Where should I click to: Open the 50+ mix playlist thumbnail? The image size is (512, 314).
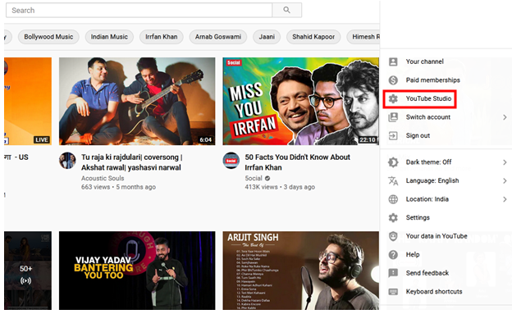[28, 271]
